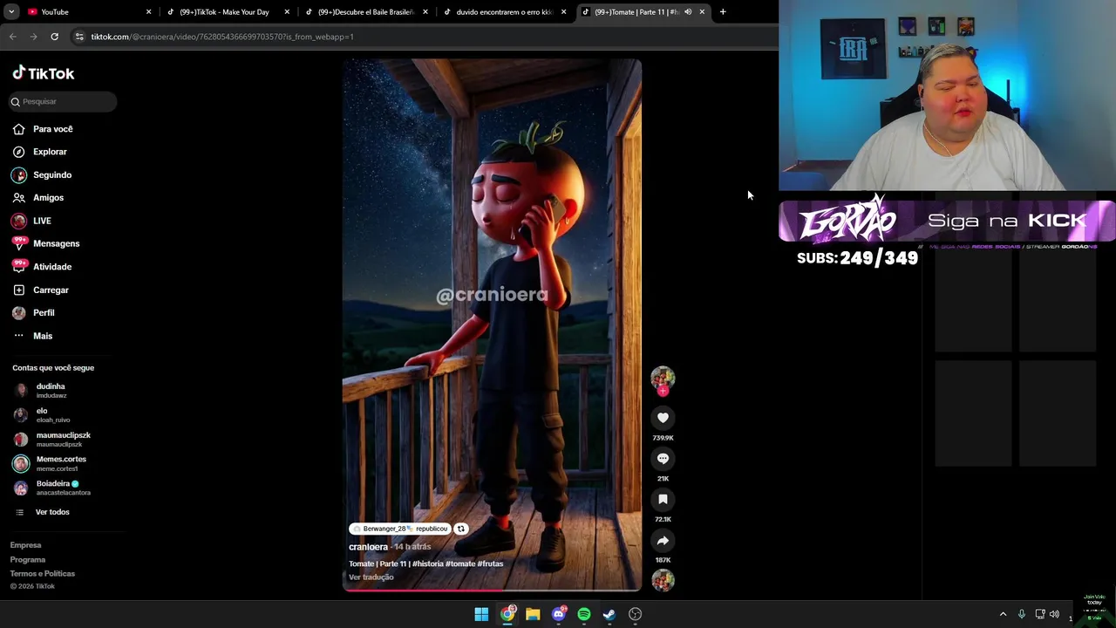Viewport: 1116px width, 628px height.
Task: Open the site information icon in the address bar
Action: (x=79, y=37)
